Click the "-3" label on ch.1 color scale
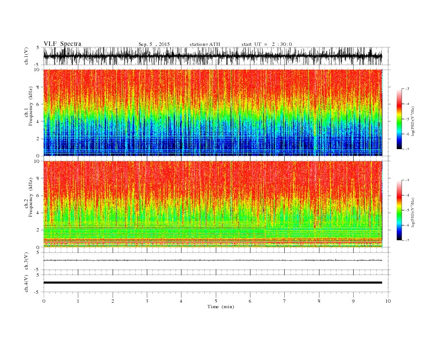 (x=407, y=89)
